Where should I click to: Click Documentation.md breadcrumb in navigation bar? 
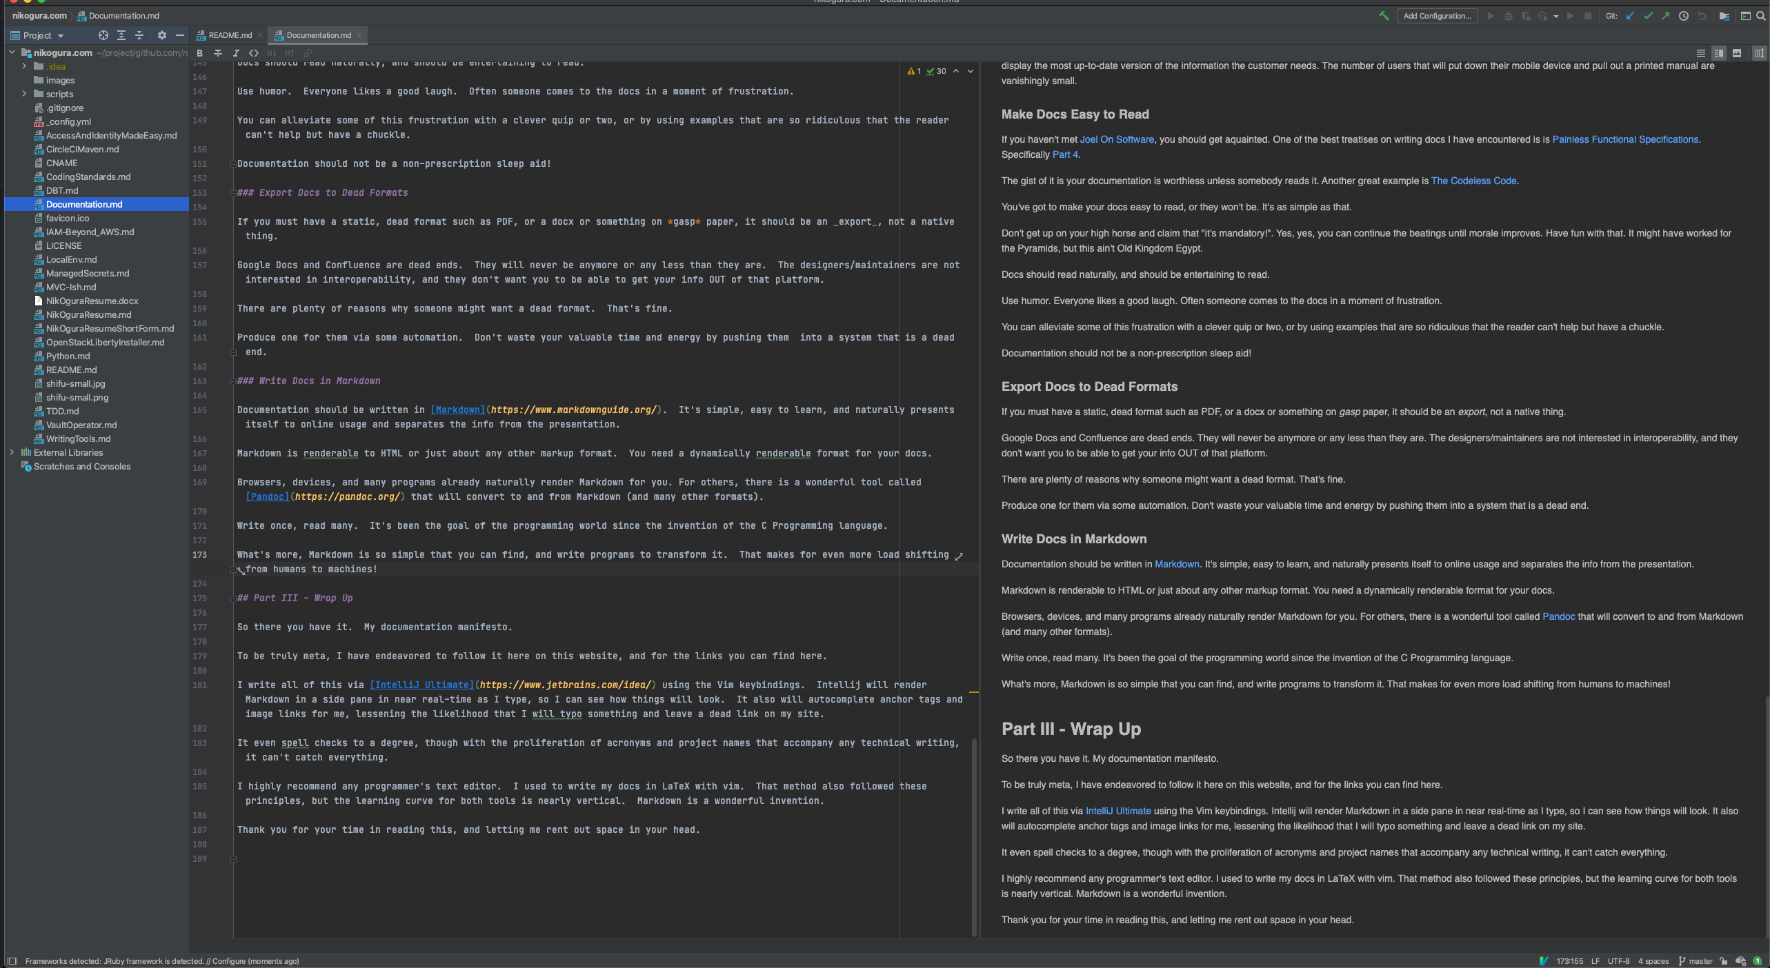(x=118, y=15)
